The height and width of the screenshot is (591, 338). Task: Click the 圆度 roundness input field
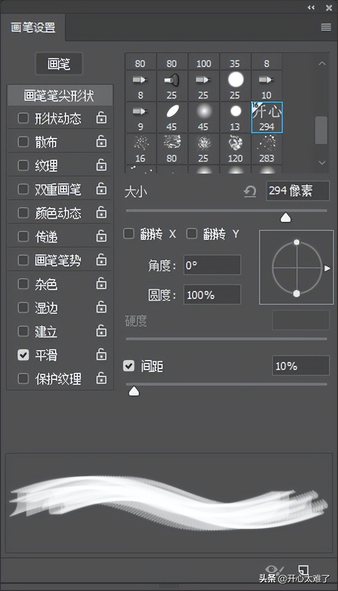pos(212,295)
